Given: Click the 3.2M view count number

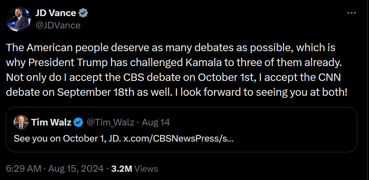Looking at the screenshot, I should (x=122, y=168).
